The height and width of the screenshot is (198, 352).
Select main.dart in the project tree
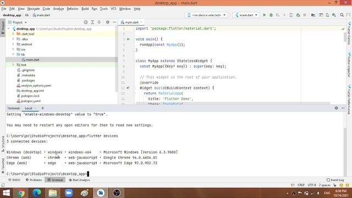[x=32, y=60]
